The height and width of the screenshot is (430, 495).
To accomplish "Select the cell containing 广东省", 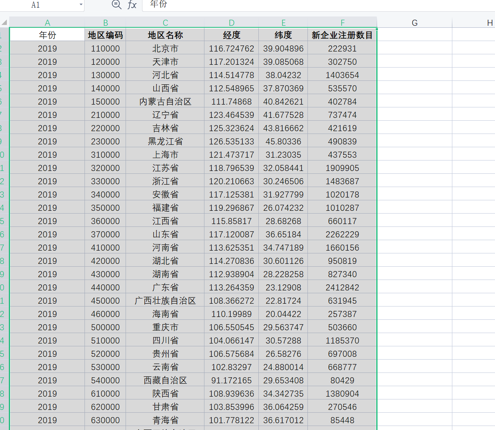I will pyautogui.click(x=165, y=287).
